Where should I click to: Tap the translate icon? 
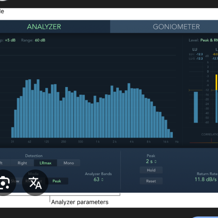pos(35,183)
